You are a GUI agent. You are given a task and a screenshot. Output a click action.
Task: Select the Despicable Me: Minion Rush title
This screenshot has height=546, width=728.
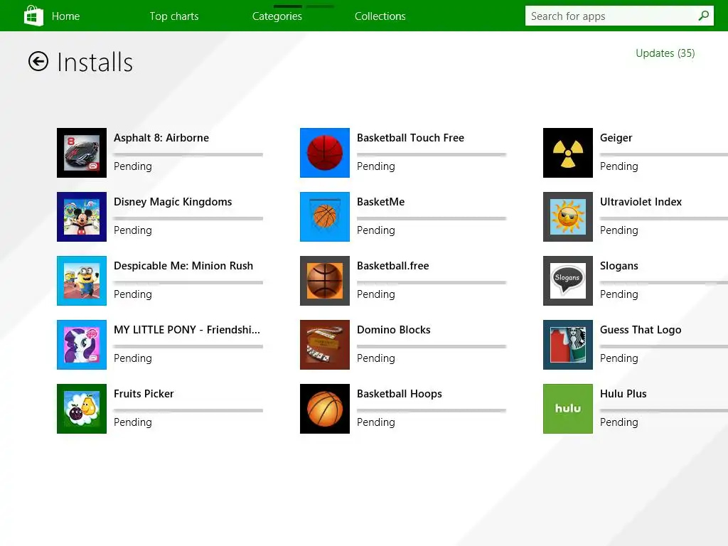pyautogui.click(x=183, y=266)
